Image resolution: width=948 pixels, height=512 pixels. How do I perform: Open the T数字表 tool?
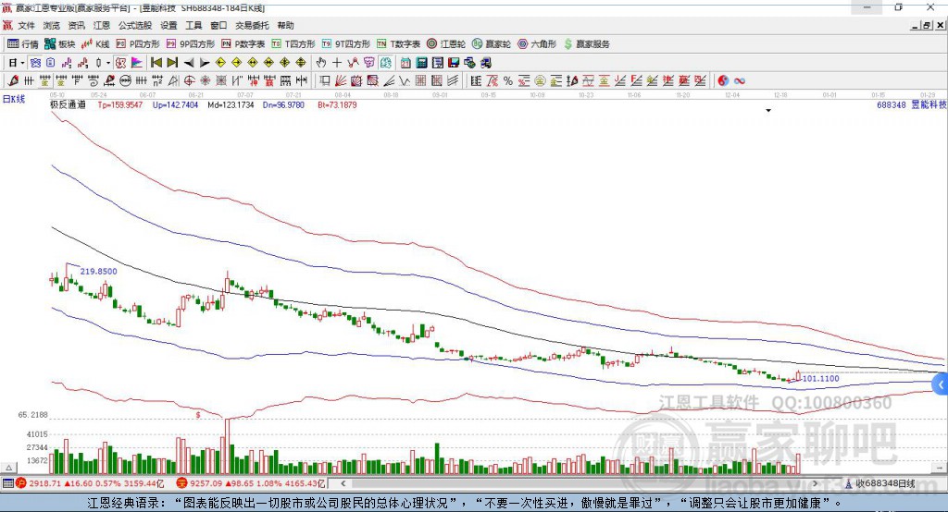pos(398,44)
